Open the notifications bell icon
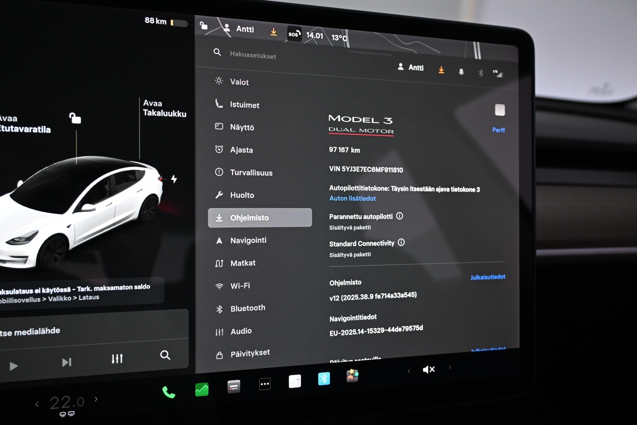The width and height of the screenshot is (637, 425). coord(461,71)
